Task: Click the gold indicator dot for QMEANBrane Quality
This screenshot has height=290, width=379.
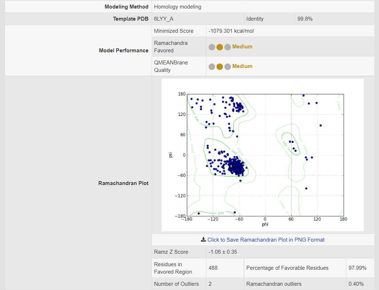Action: pyautogui.click(x=220, y=67)
